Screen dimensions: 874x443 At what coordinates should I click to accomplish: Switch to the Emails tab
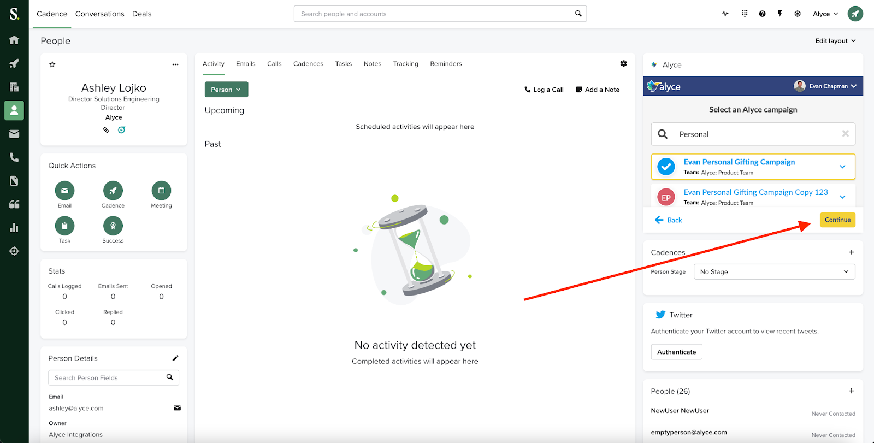pyautogui.click(x=246, y=64)
